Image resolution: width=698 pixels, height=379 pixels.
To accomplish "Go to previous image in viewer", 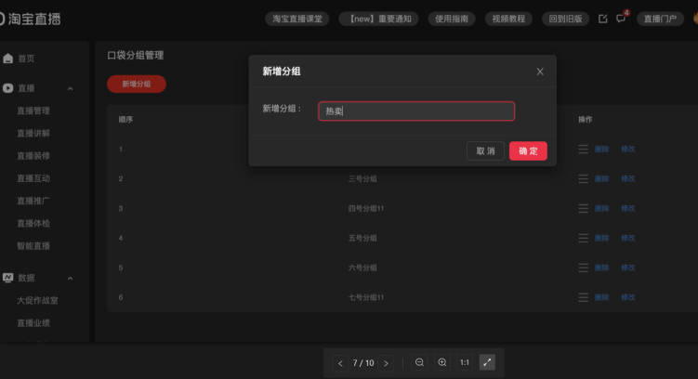I will click(x=340, y=363).
